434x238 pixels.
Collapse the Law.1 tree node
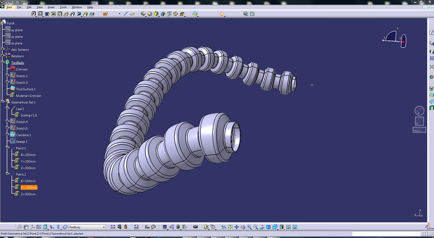point(8,109)
